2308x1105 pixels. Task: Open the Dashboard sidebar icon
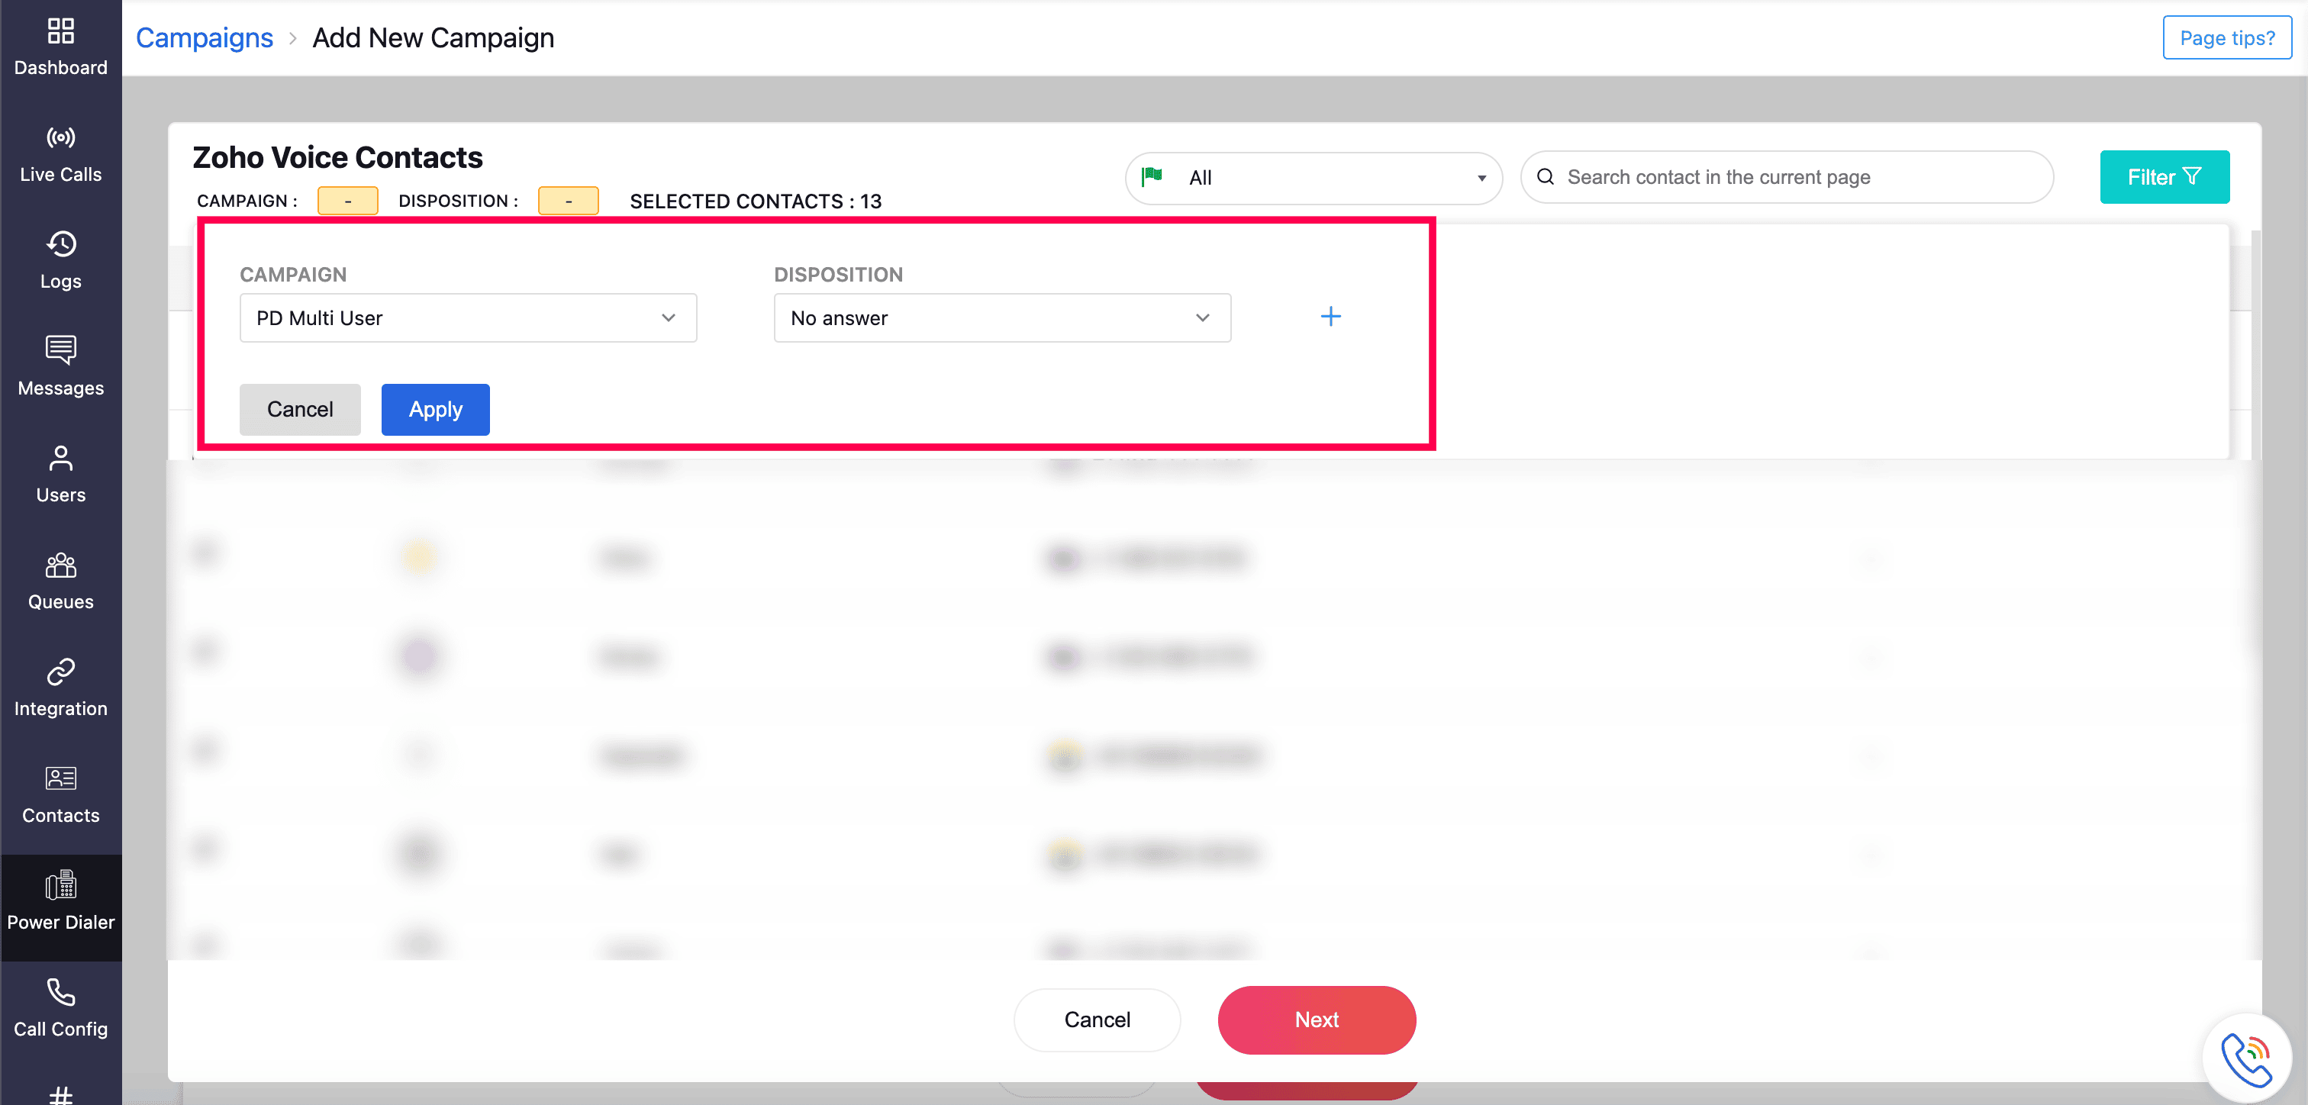click(x=60, y=32)
